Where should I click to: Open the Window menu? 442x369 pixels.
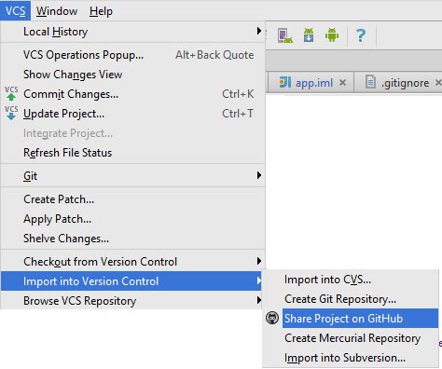57,11
